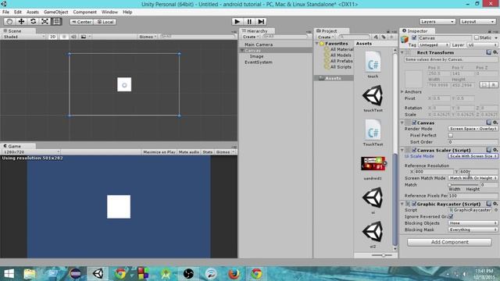Open Rect Transform settings gear
The width and height of the screenshot is (500, 281).
495,52
